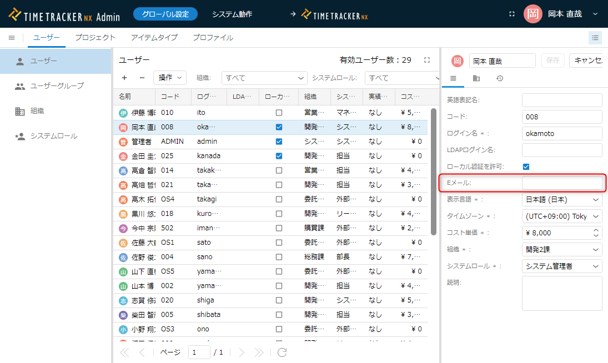Uncheck ローカル認証を許可 in detail panel
Image resolution: width=608 pixels, height=363 pixels.
click(526, 167)
